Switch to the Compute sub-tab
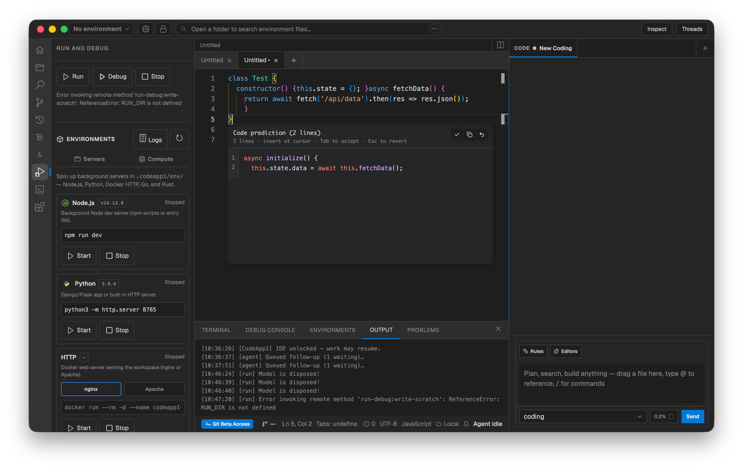The width and height of the screenshot is (743, 470). click(x=156, y=159)
